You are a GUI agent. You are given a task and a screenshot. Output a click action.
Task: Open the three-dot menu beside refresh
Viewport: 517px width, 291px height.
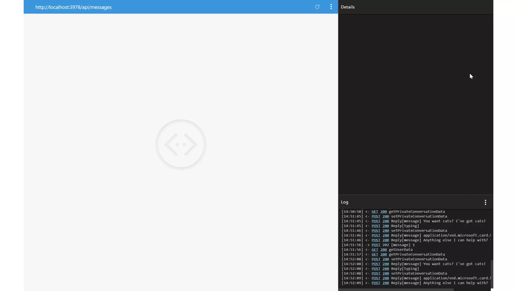[331, 7]
